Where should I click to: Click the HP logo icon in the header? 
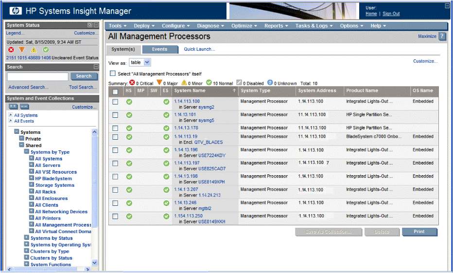point(16,11)
